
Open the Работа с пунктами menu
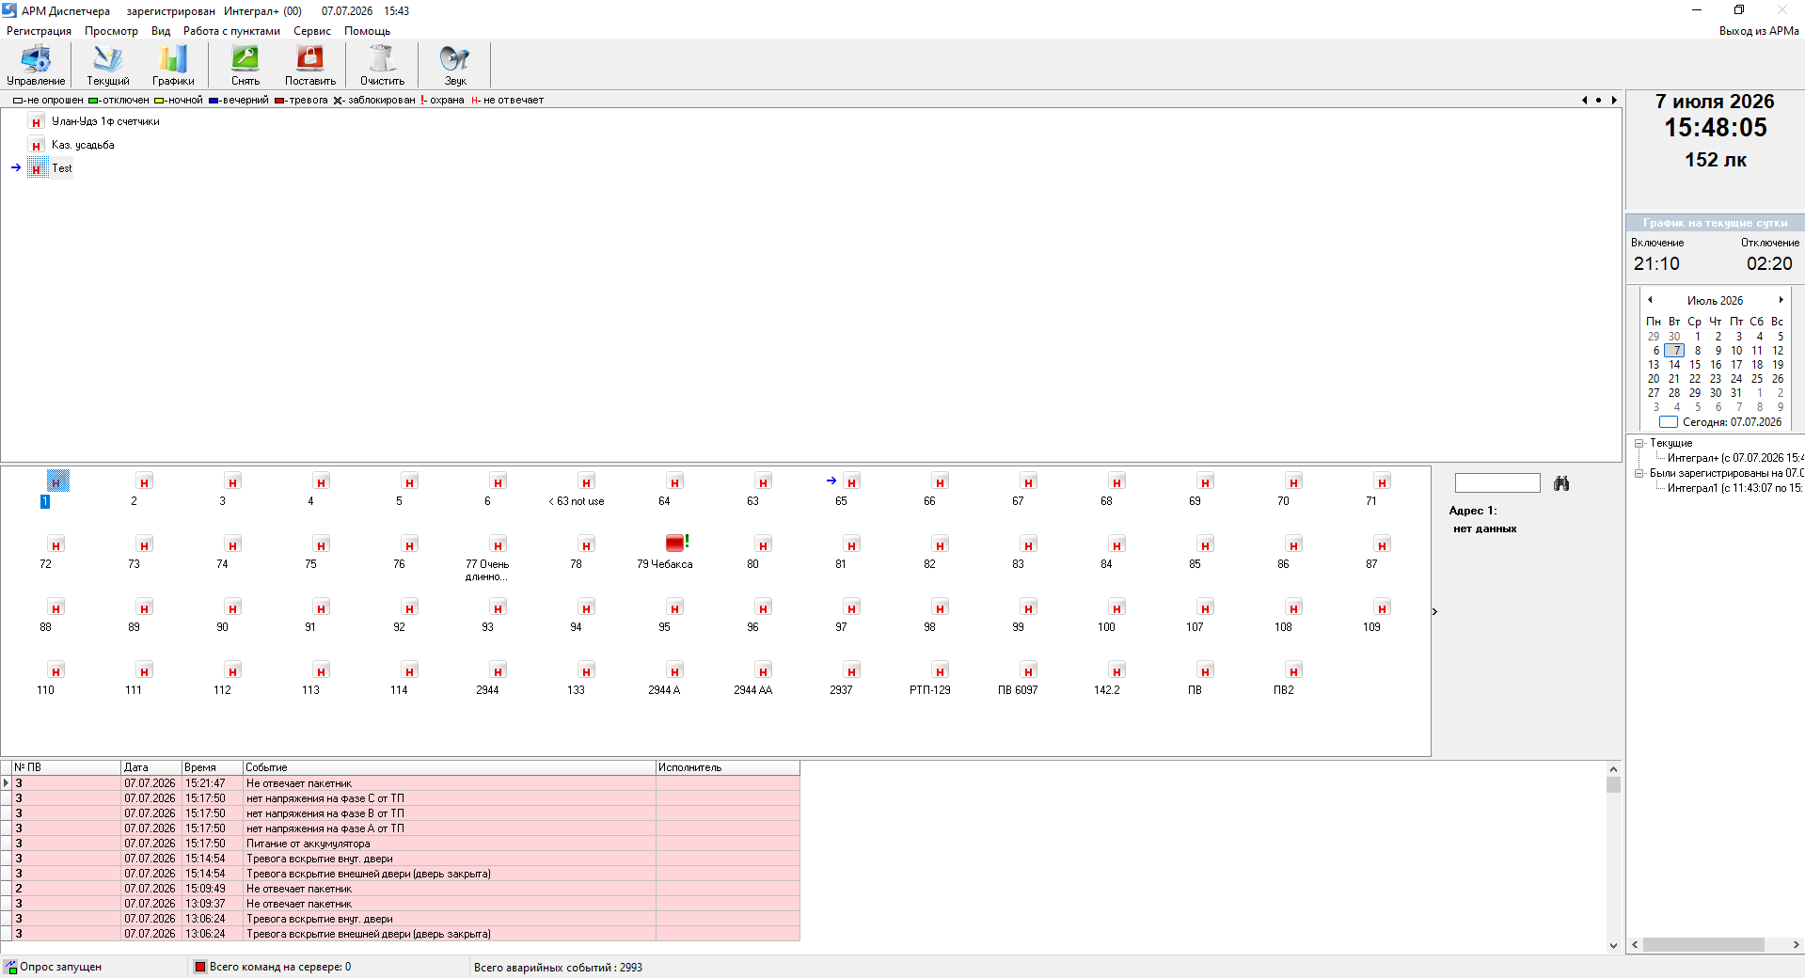click(x=231, y=31)
